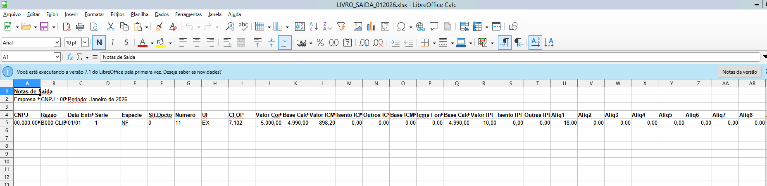Increase indent

(x=395, y=43)
